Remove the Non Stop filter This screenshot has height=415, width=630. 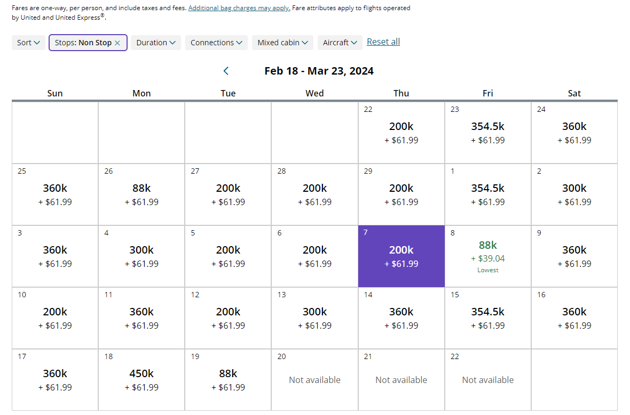click(x=117, y=43)
